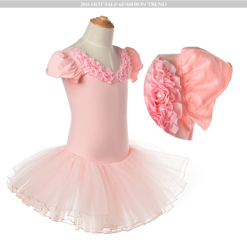Click the '2016' text in the banner
Image resolution: width=247 pixels, height=243 pixels.
click(85, 4)
